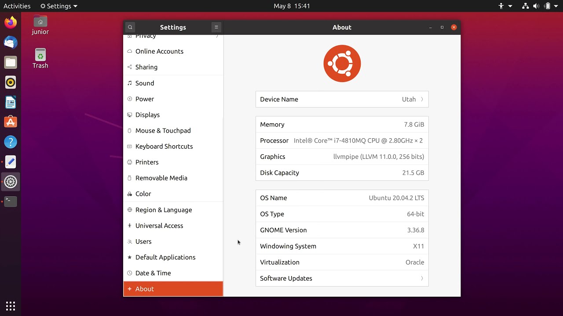Click the keyboard icon beside Keyboard Shortcuts
This screenshot has height=316, width=563.
[x=129, y=146]
